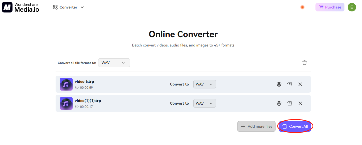Click 'Convert to' label in video 6.trp row
The height and width of the screenshot is (145, 362).
coord(179,84)
